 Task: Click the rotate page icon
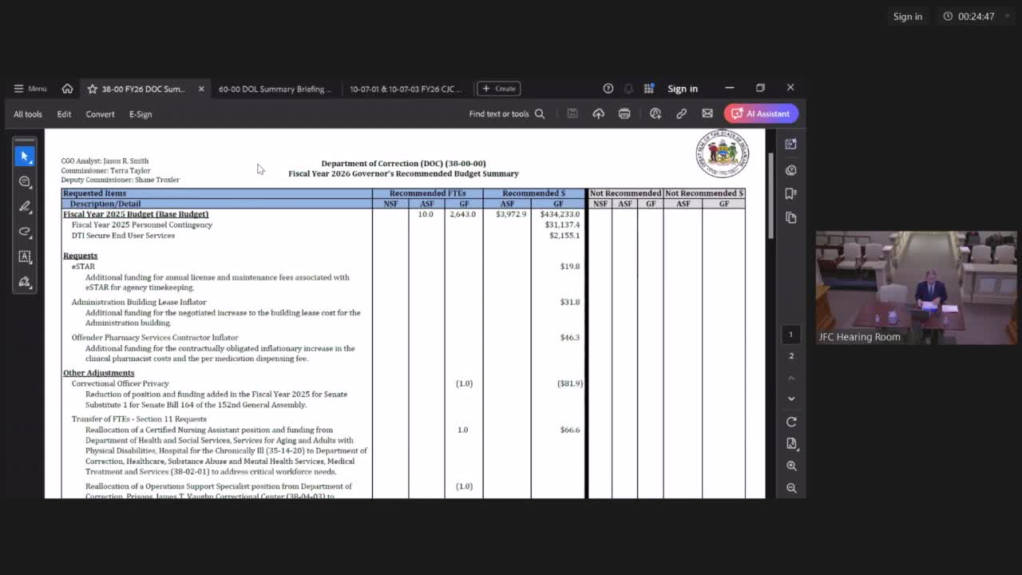click(x=791, y=422)
